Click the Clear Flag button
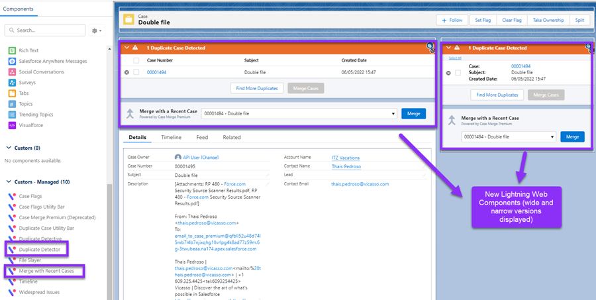The width and height of the screenshot is (596, 300). [x=512, y=20]
